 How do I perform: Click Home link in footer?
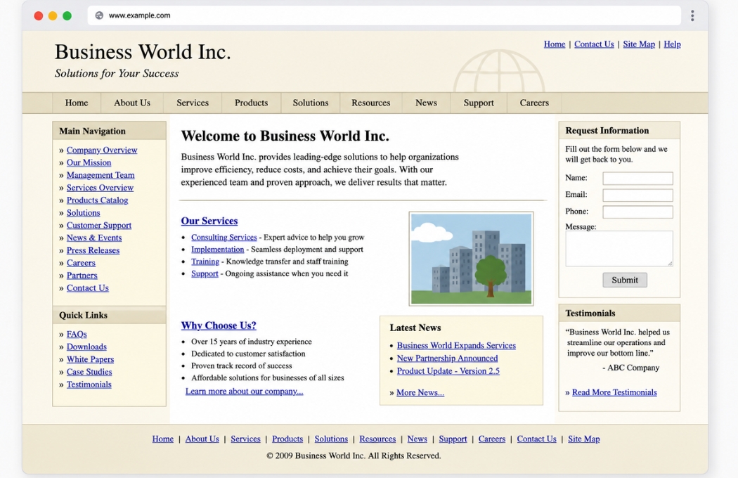tap(163, 439)
